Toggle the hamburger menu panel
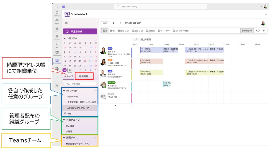 point(66,23)
